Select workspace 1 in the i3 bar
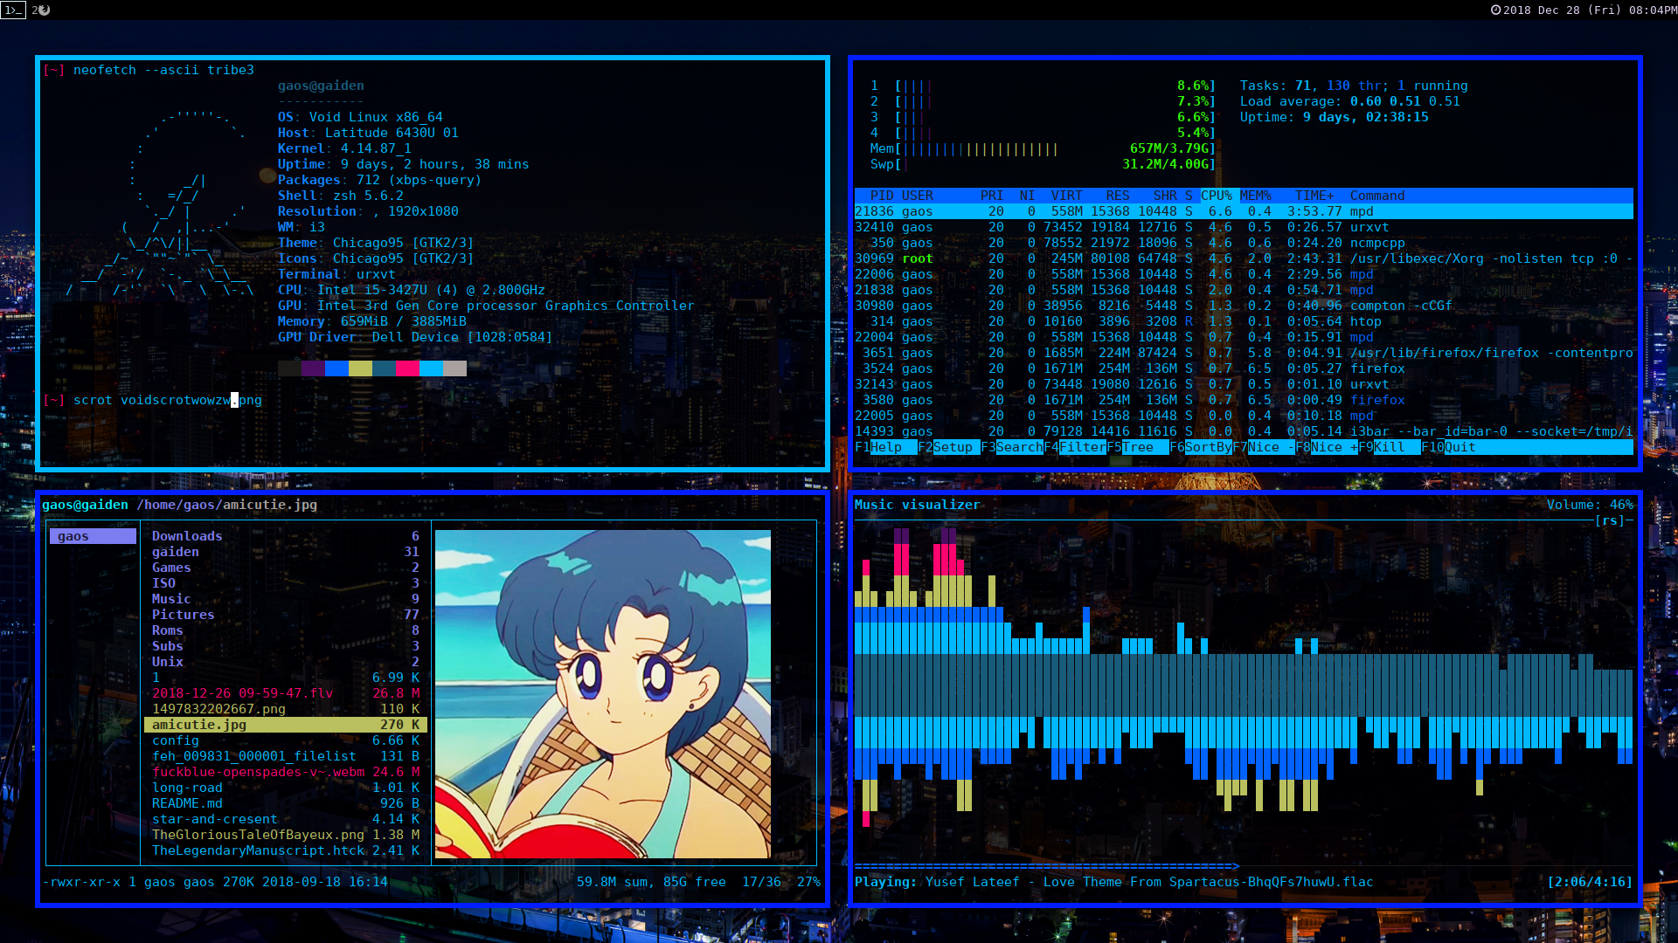 click(x=13, y=10)
